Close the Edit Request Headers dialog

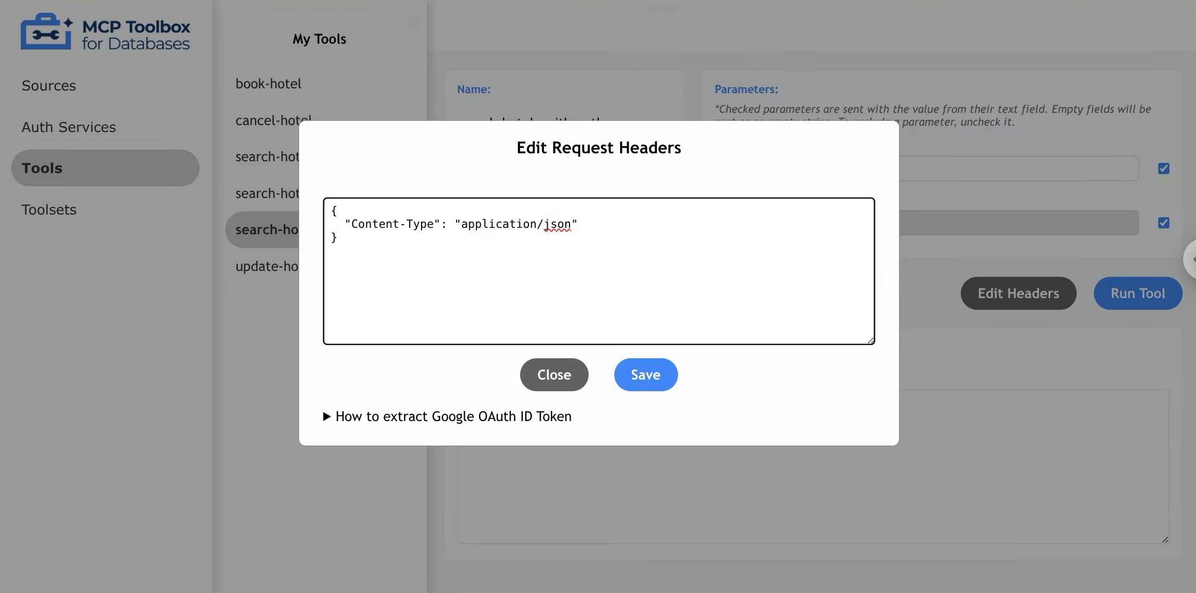point(554,375)
